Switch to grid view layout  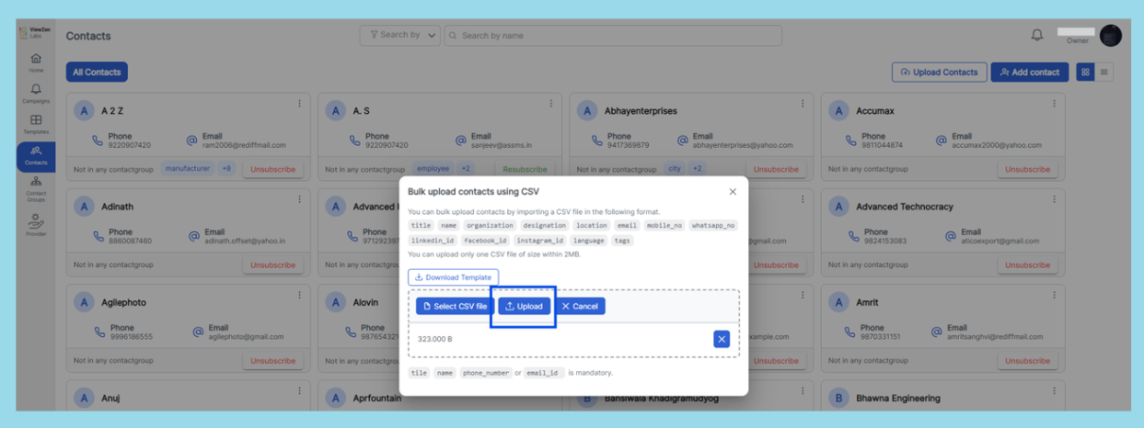[x=1085, y=72]
